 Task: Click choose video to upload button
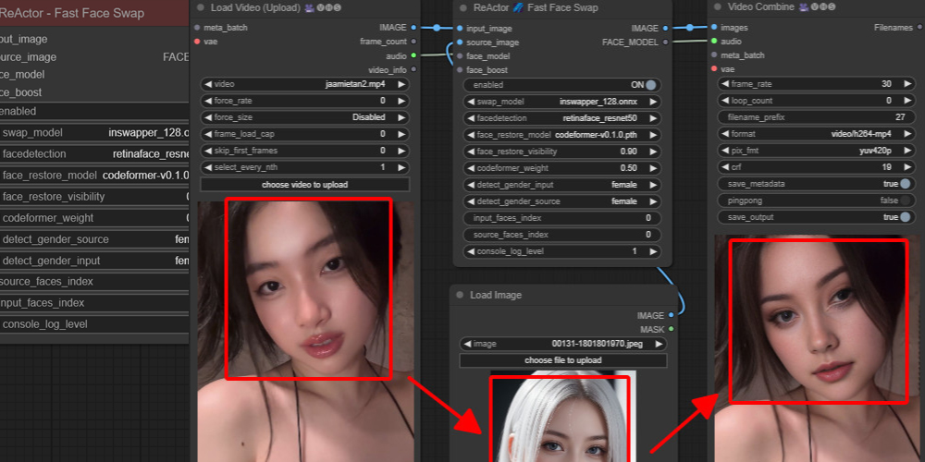click(x=305, y=185)
